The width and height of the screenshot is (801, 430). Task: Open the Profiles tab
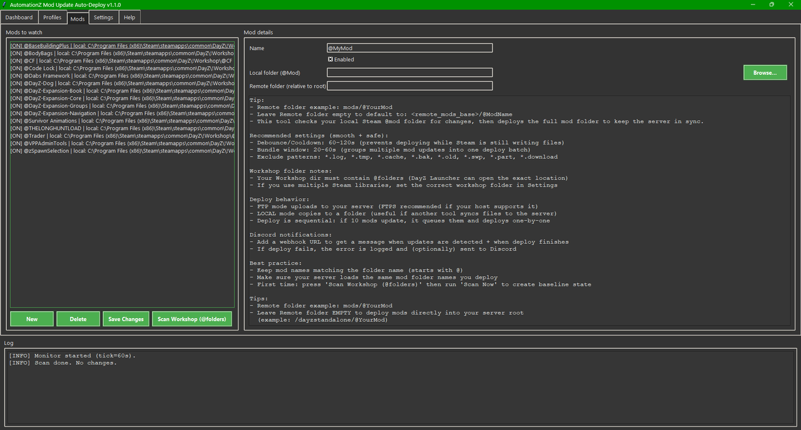pyautogui.click(x=53, y=17)
